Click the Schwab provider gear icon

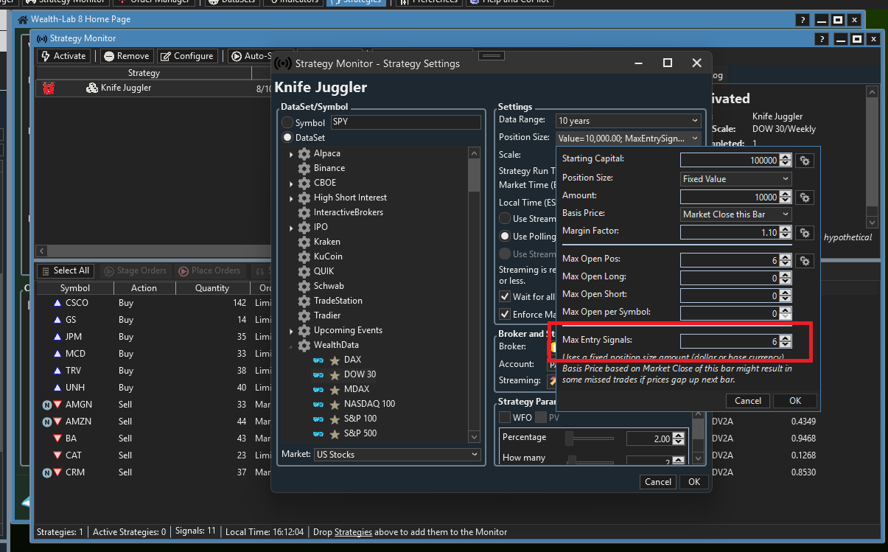tap(304, 286)
